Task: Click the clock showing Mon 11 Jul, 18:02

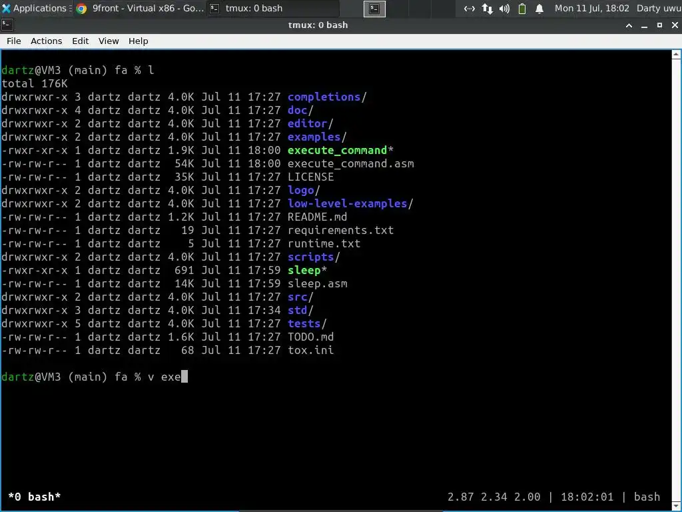Action: pyautogui.click(x=591, y=8)
